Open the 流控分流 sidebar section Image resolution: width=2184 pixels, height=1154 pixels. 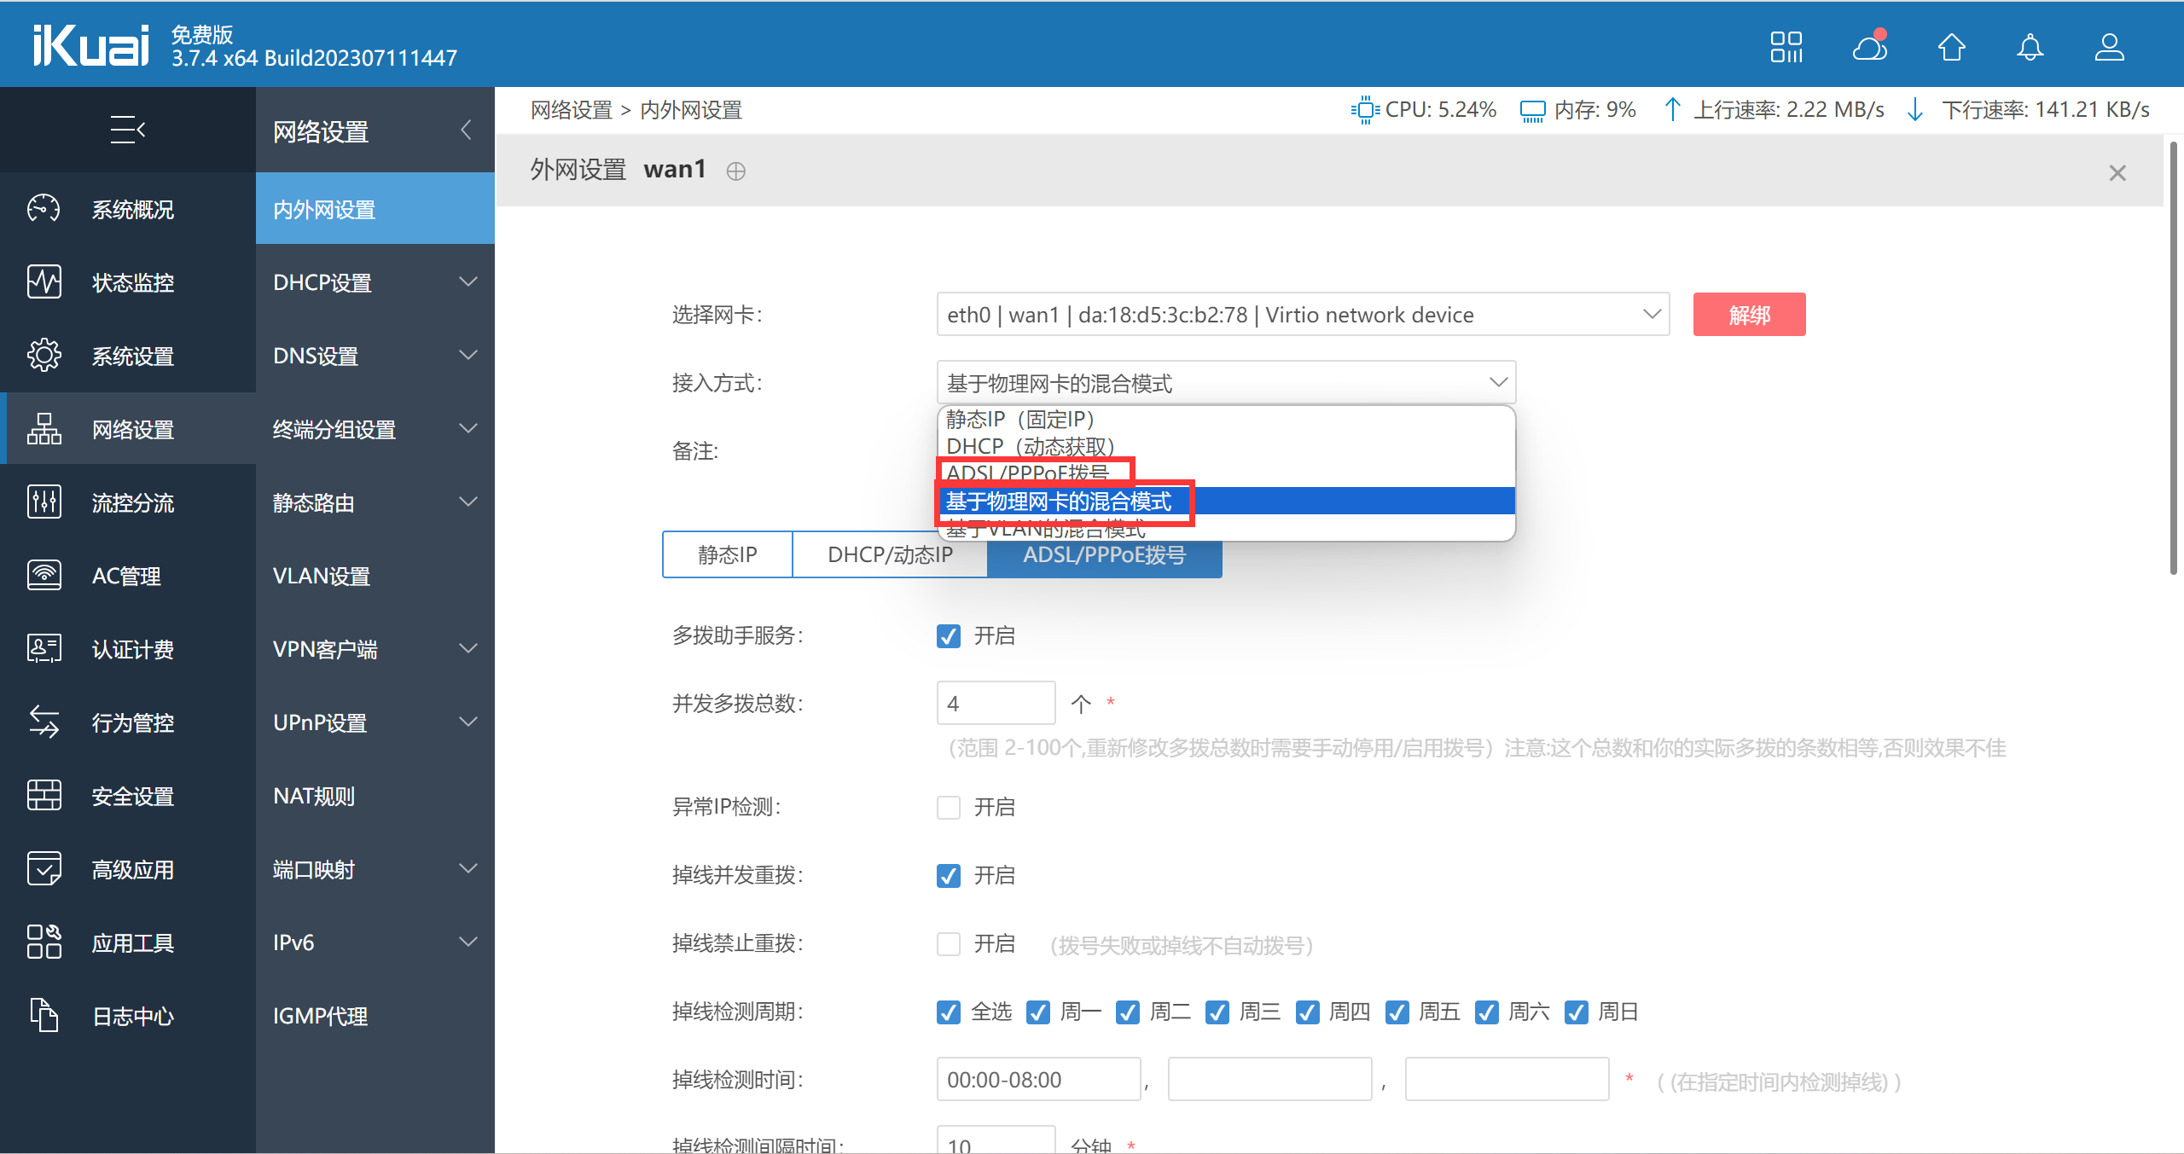click(x=132, y=502)
